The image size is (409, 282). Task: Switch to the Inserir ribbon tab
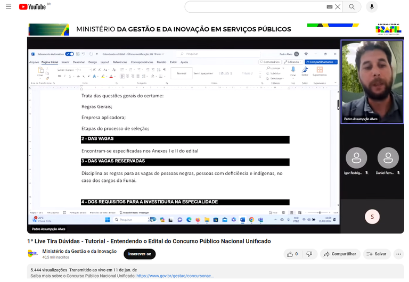66,62
